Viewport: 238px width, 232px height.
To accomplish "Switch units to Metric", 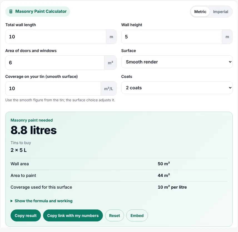I will 200,12.
